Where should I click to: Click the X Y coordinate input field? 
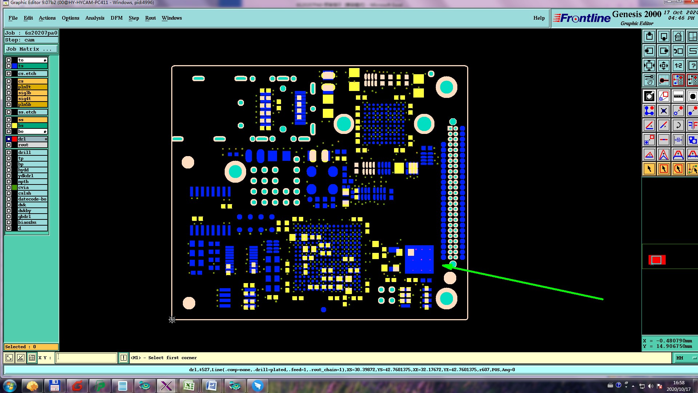click(87, 358)
